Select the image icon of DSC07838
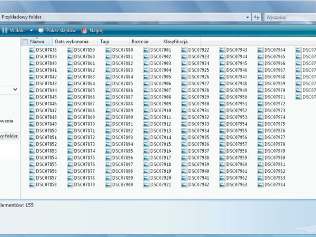The image size is (316, 237). point(32,50)
